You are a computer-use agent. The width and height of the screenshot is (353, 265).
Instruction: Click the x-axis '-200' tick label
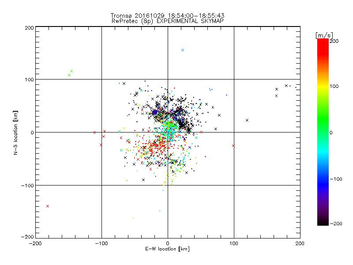point(35,244)
